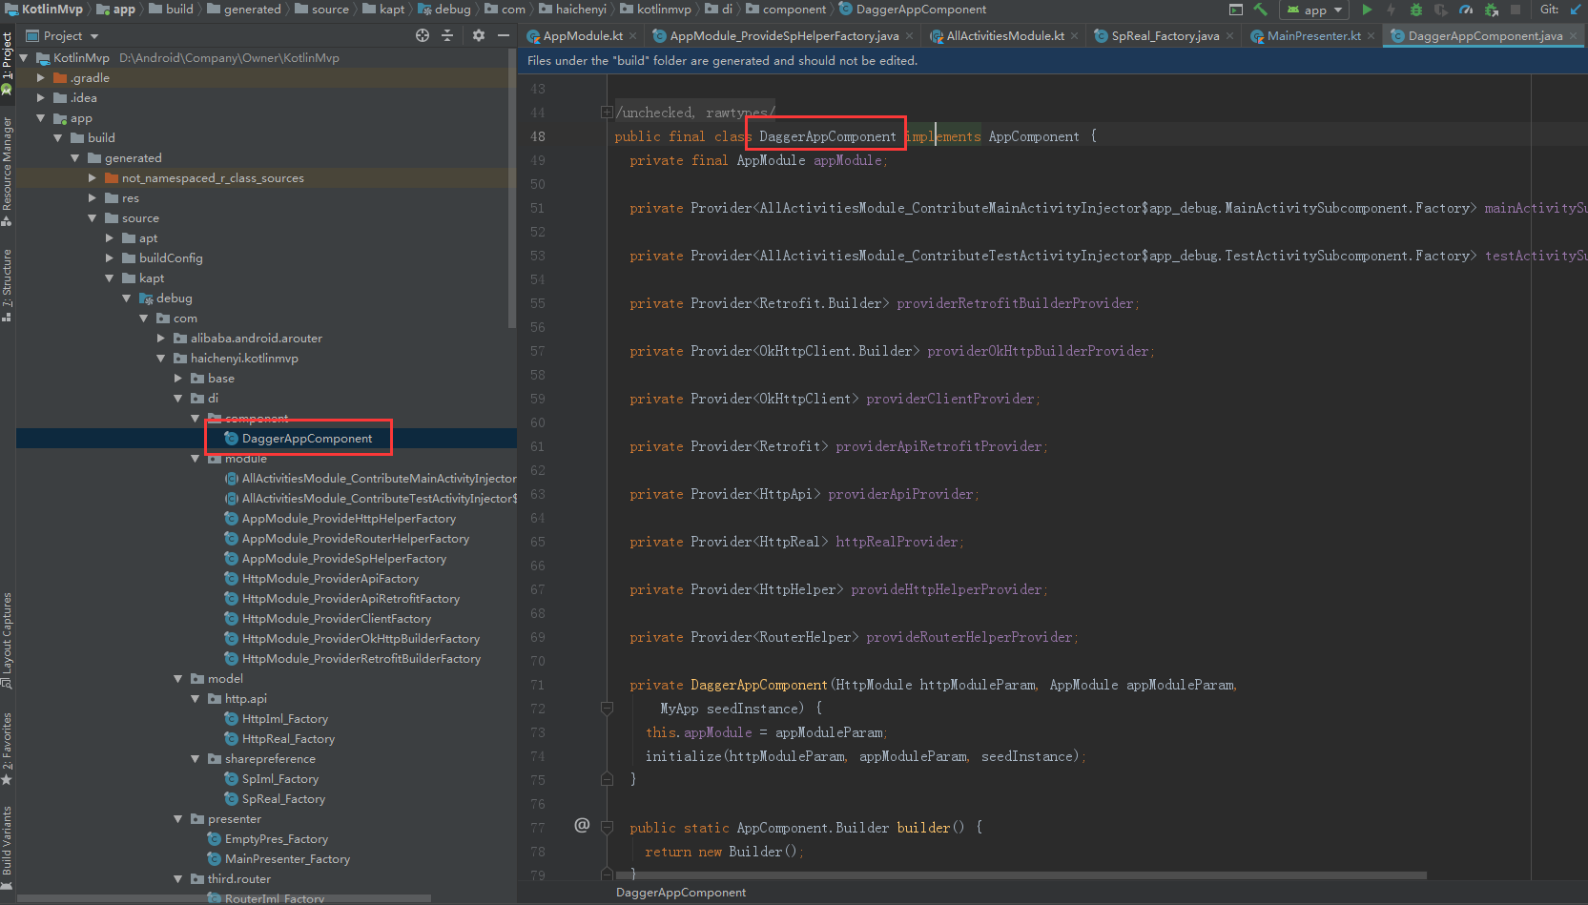Collapse the sharepreference package
This screenshot has height=905, width=1588.
pos(196,759)
